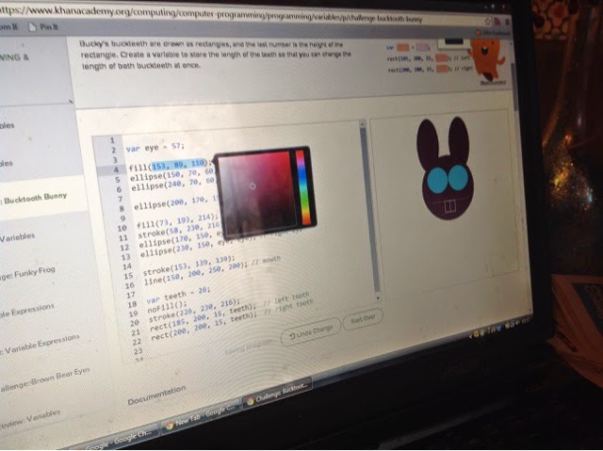Viewport: 603px width, 451px height.
Task: Click 'fill(73, 193, 214);' code line
Action: [178, 221]
